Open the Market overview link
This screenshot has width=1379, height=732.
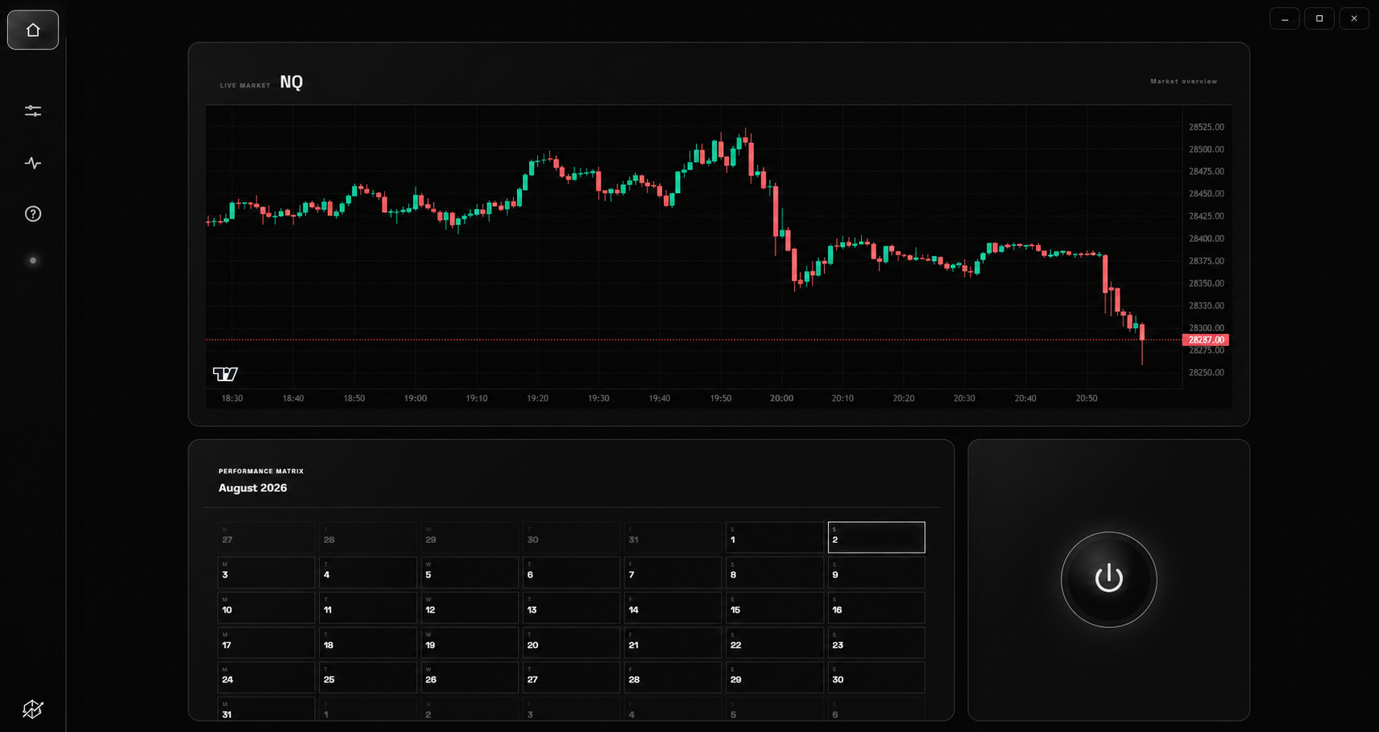[x=1183, y=82]
